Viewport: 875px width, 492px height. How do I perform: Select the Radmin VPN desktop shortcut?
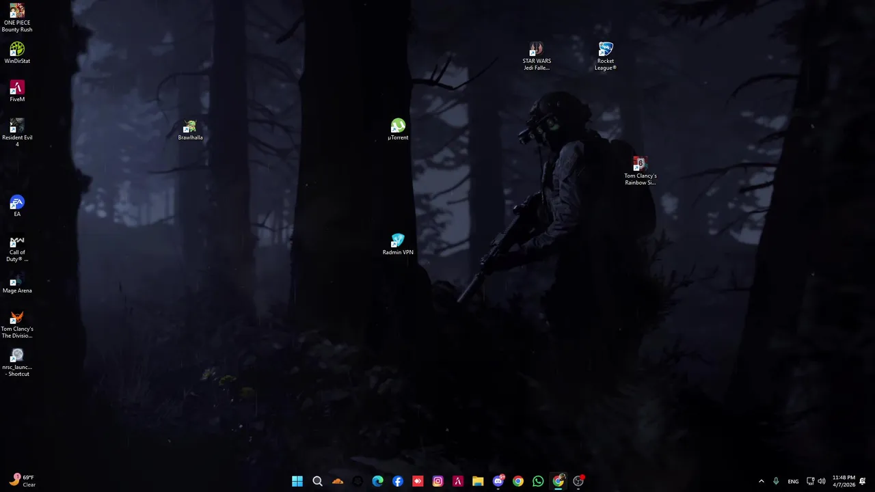coord(398,245)
